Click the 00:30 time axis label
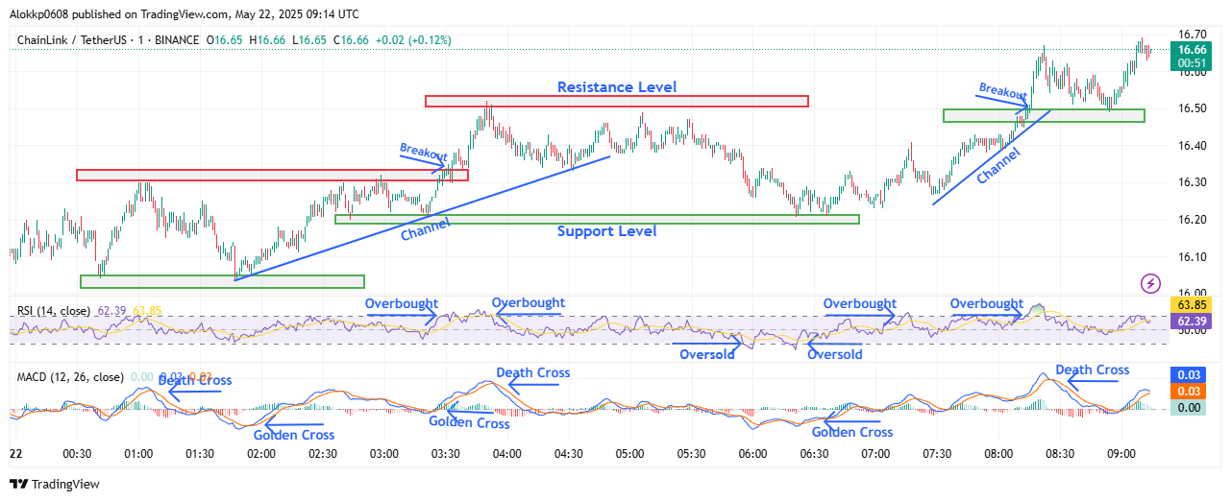 click(77, 453)
